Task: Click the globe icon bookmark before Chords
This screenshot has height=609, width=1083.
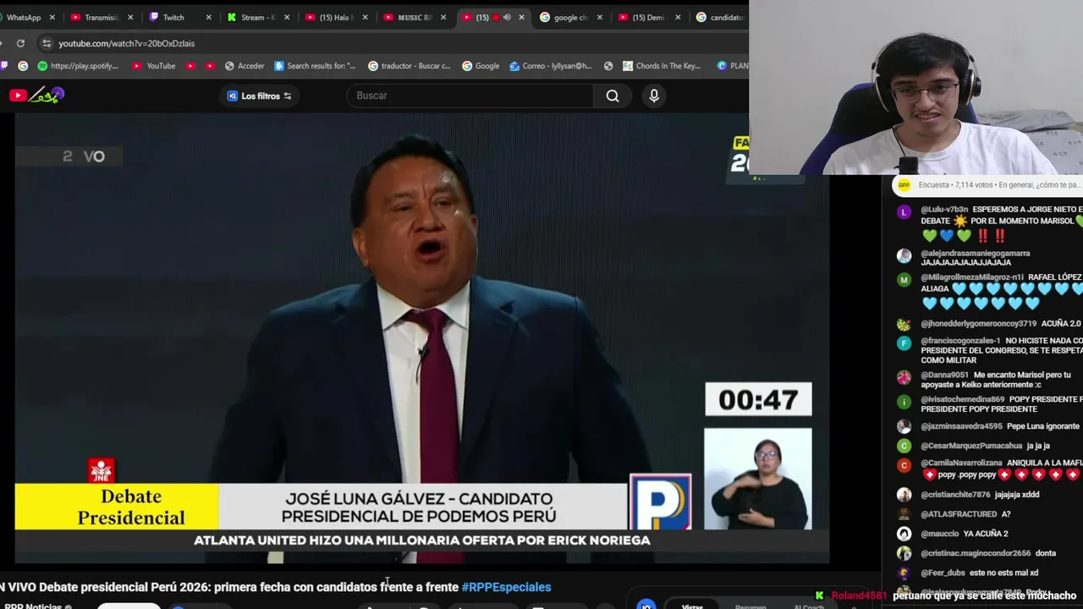Action: tap(608, 66)
